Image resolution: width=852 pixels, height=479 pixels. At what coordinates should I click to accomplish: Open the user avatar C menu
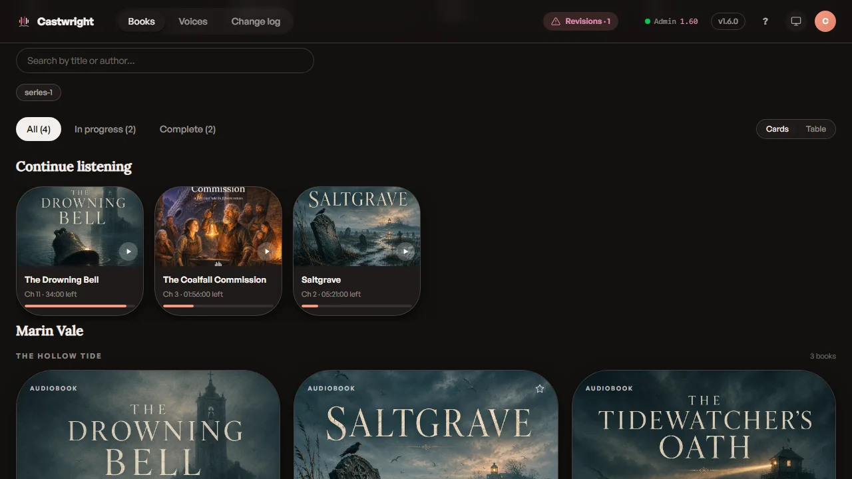click(x=825, y=21)
